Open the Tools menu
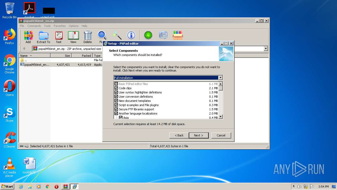The image size is (337, 190). (x=47, y=26)
